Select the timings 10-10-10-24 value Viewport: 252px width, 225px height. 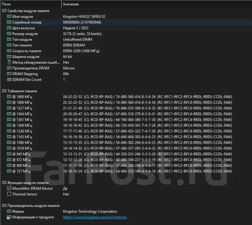(72, 171)
